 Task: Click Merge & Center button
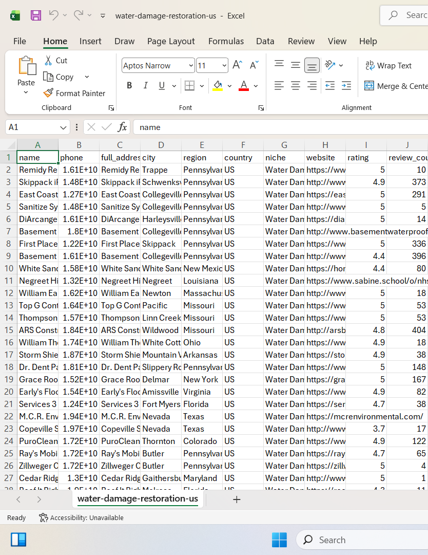click(x=396, y=86)
